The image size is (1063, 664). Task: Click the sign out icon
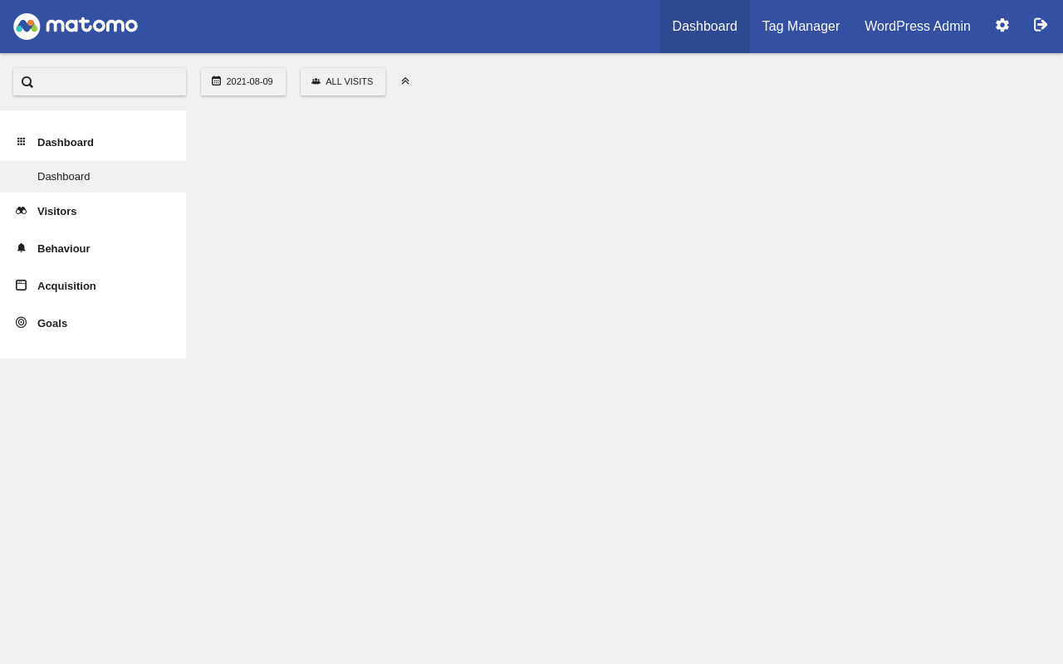1041,25
